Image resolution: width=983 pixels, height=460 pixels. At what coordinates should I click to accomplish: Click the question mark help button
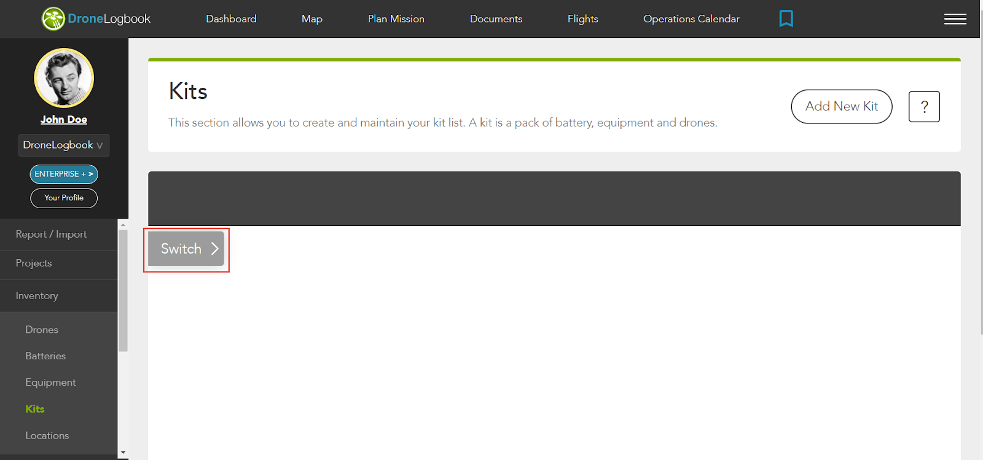[x=924, y=107]
